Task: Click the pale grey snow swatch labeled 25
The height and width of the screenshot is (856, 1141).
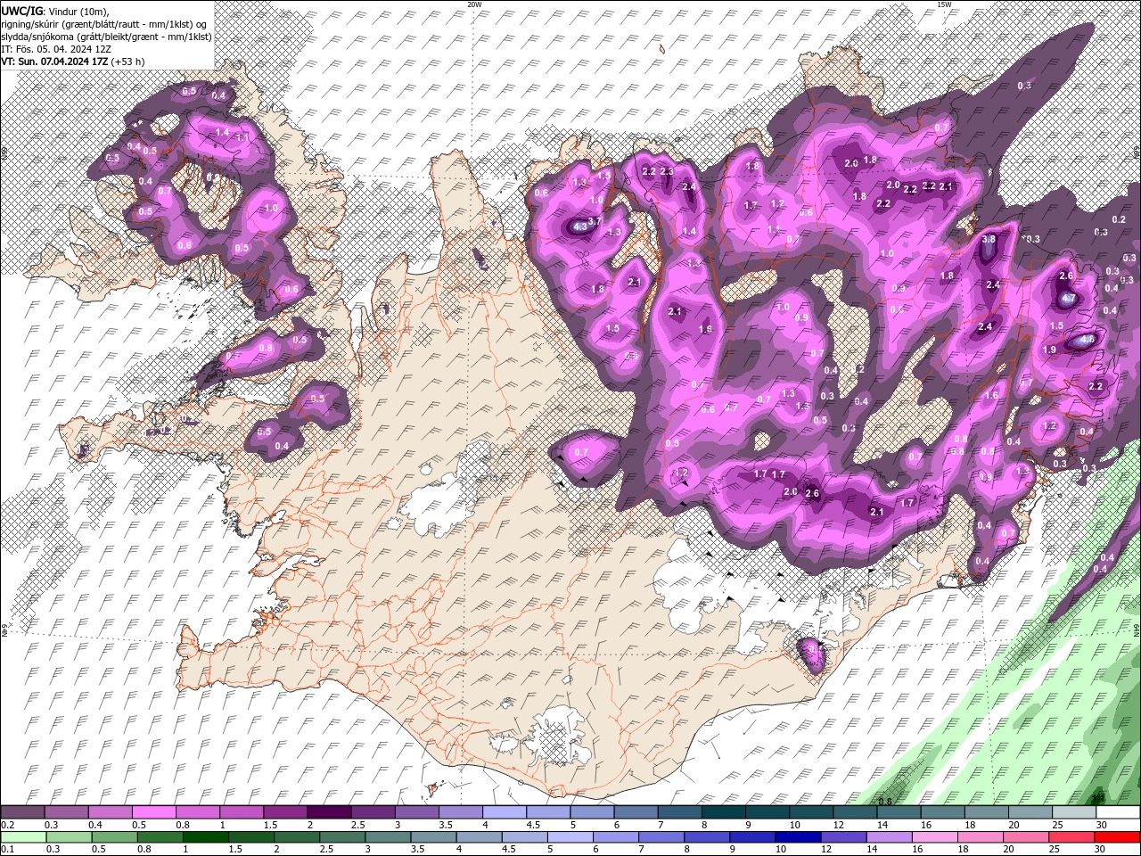Action: (1073, 812)
